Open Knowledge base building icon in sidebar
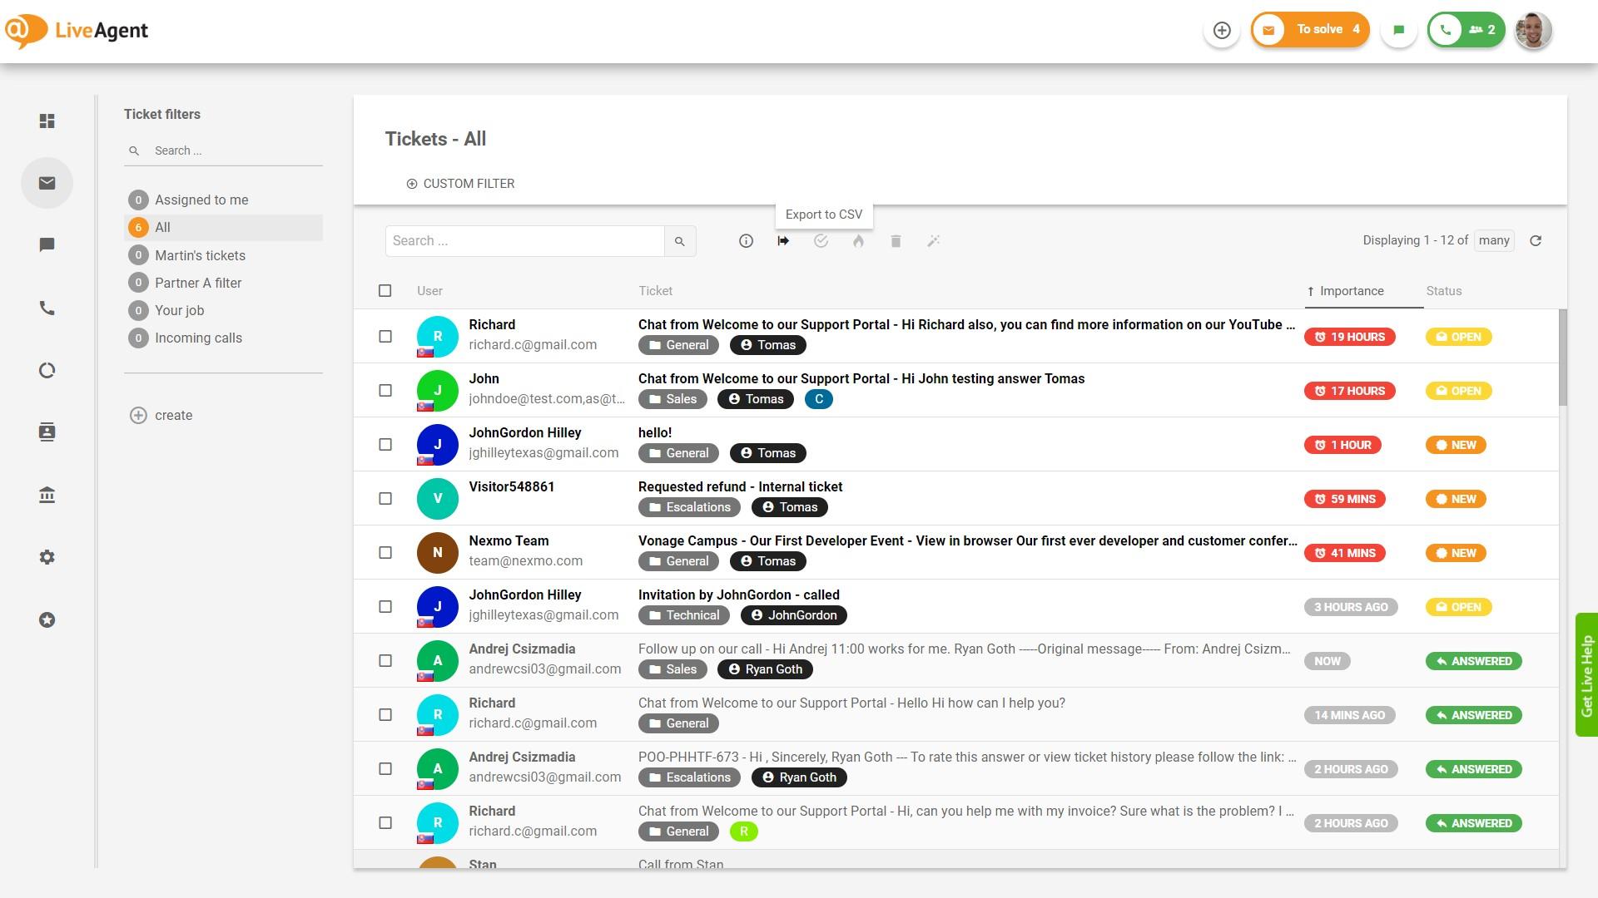Image resolution: width=1598 pixels, height=898 pixels. (47, 496)
